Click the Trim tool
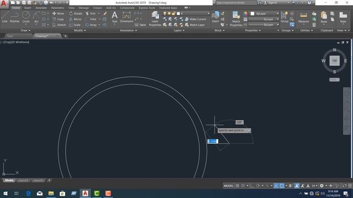The height and width of the screenshot is (198, 353). tap(90, 13)
